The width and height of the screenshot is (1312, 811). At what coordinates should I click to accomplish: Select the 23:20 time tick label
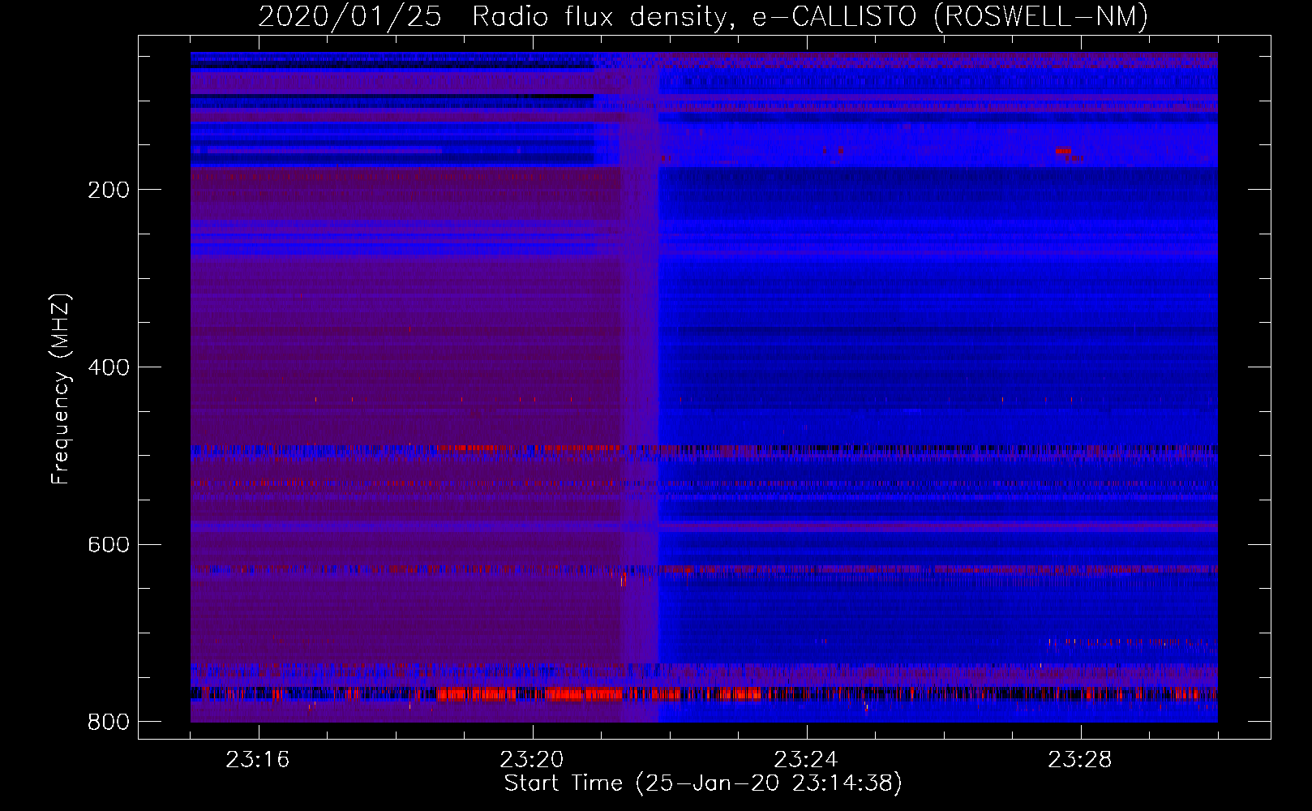point(532,760)
